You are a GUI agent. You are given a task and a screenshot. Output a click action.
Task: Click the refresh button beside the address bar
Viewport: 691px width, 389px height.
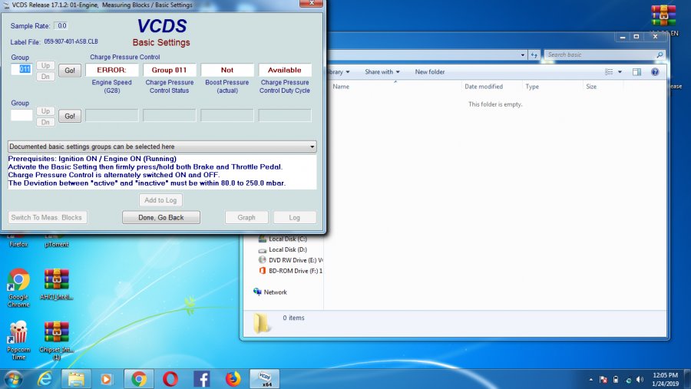point(534,55)
